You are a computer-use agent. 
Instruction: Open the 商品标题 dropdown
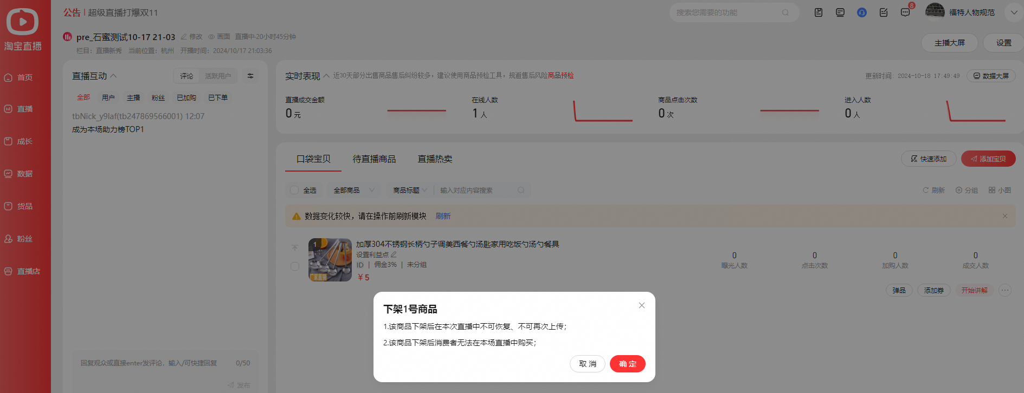(410, 190)
